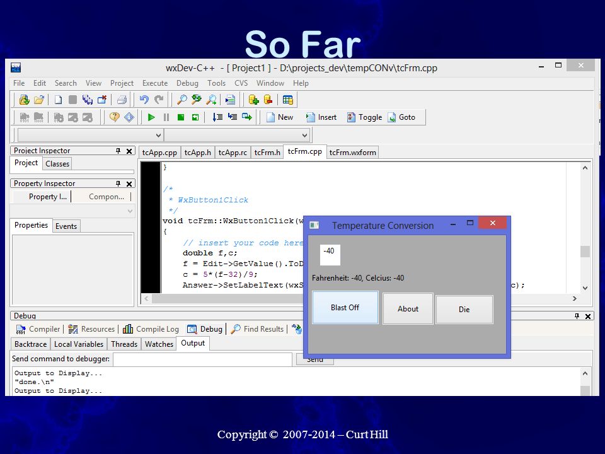Screen dimensions: 605x454
Task: Click the Insert toolbar button
Action: 321,117
